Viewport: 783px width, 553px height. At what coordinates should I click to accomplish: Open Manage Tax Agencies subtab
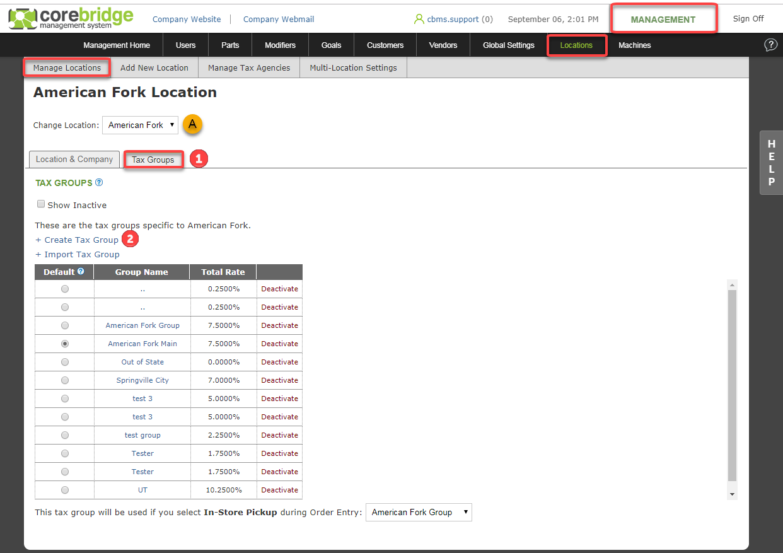249,67
